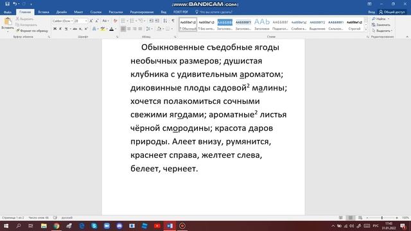Click the Increase Indent icon
This screenshot has width=411, height=231.
pyautogui.click(x=157, y=21)
